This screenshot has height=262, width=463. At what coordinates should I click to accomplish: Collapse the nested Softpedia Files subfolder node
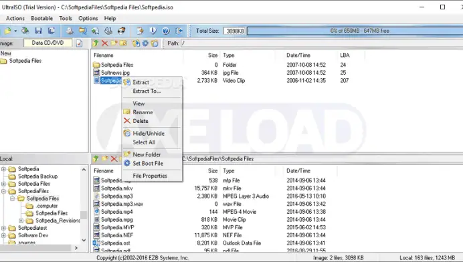[x=13, y=199]
